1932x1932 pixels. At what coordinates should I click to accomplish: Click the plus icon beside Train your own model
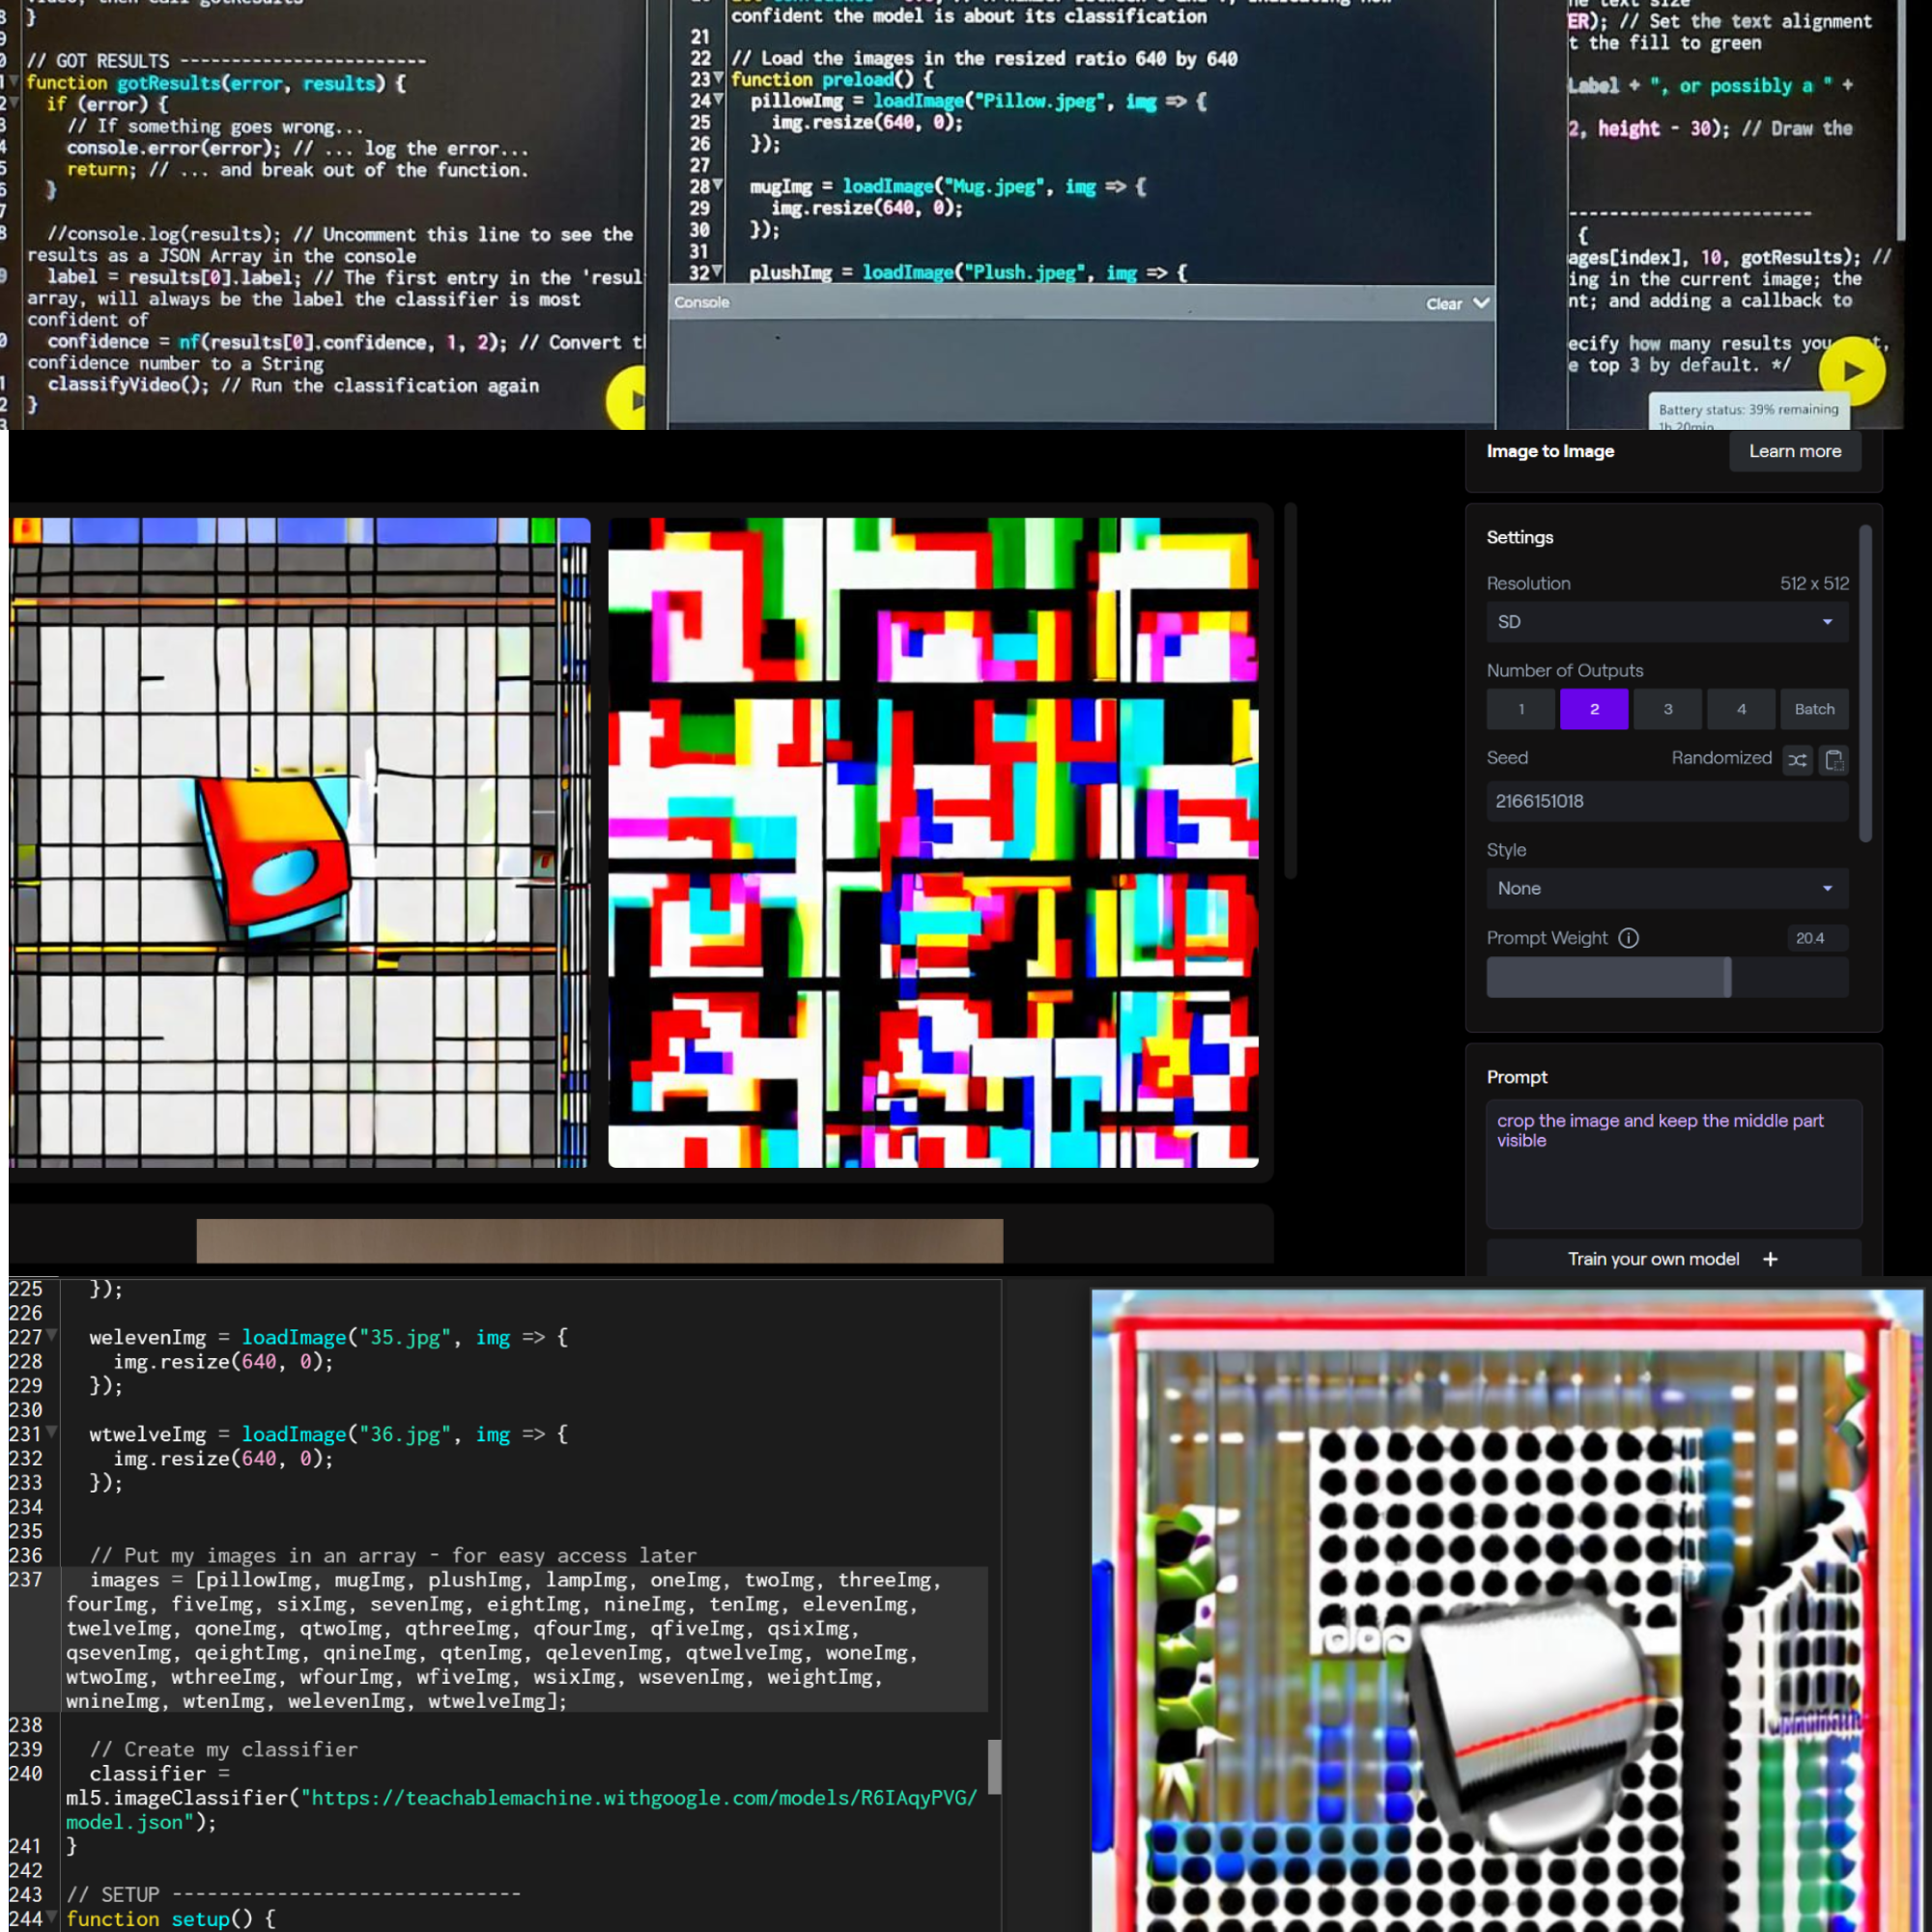tap(1770, 1259)
